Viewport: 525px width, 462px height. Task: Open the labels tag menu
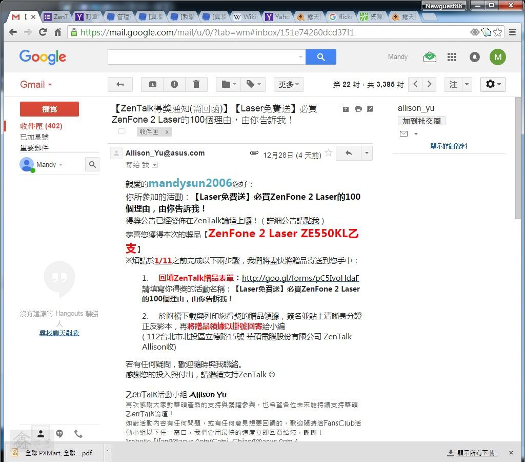tap(253, 85)
